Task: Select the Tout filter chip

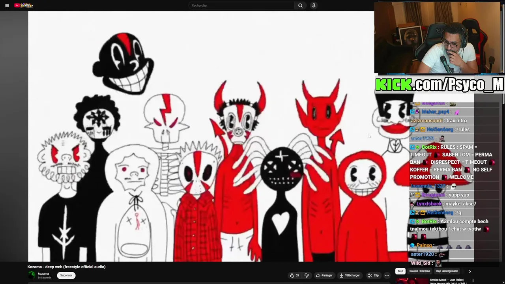Action: tap(400, 271)
